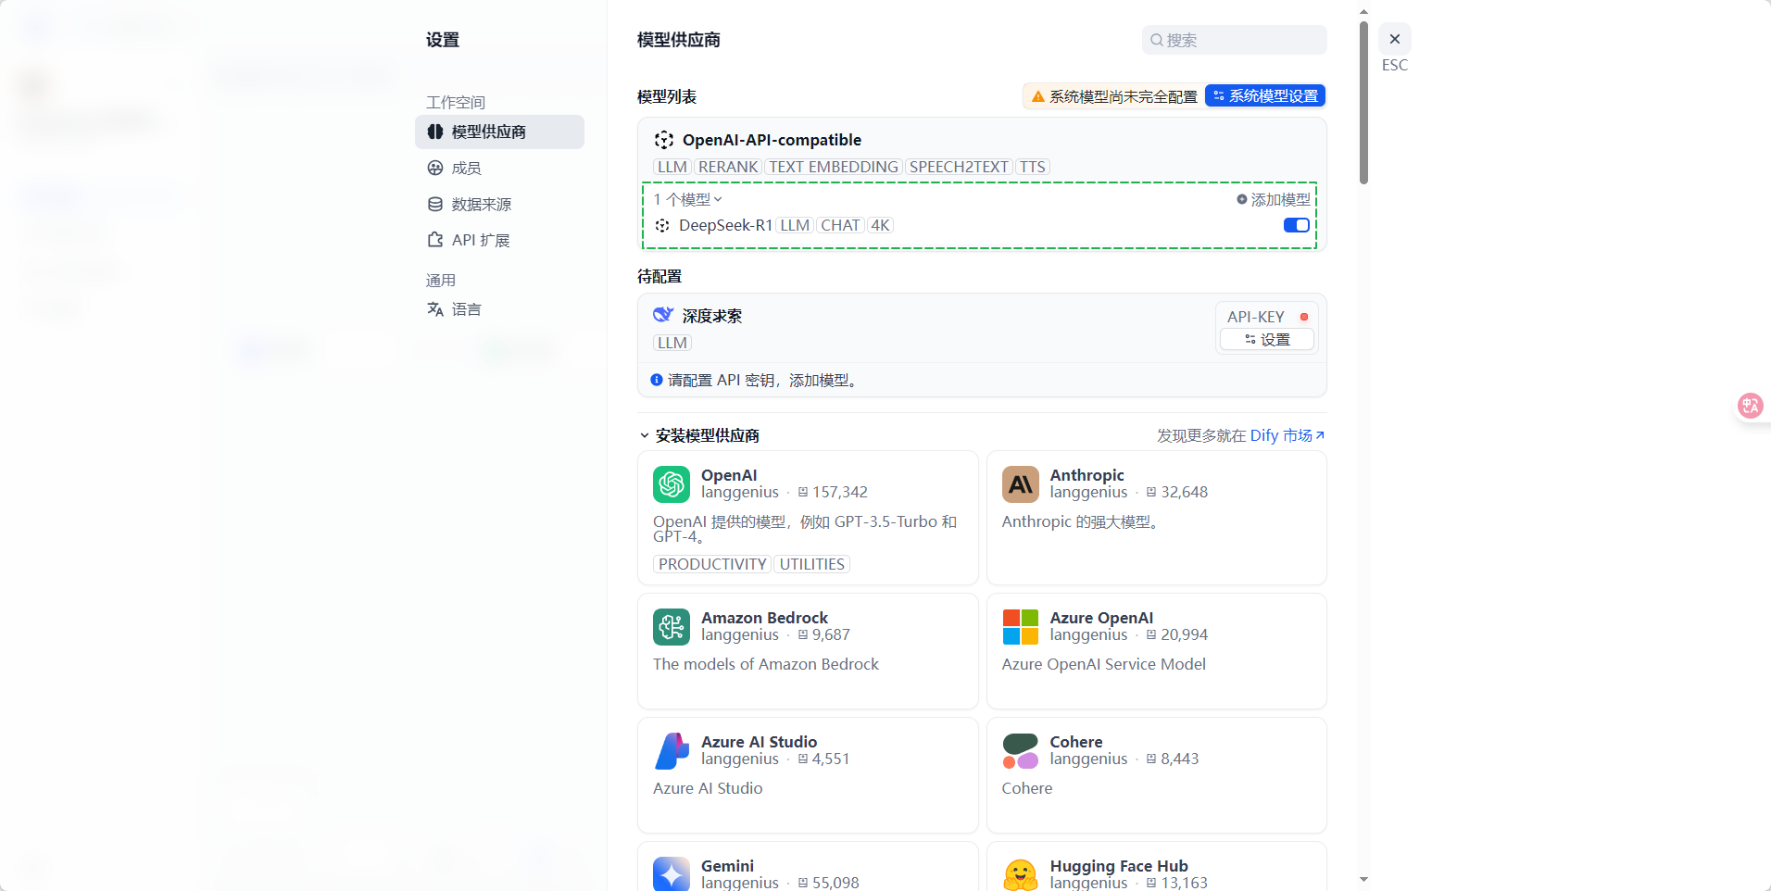This screenshot has height=891, width=1771.
Task: Click the Hugging Face Hub emoji logo
Action: click(x=1021, y=873)
